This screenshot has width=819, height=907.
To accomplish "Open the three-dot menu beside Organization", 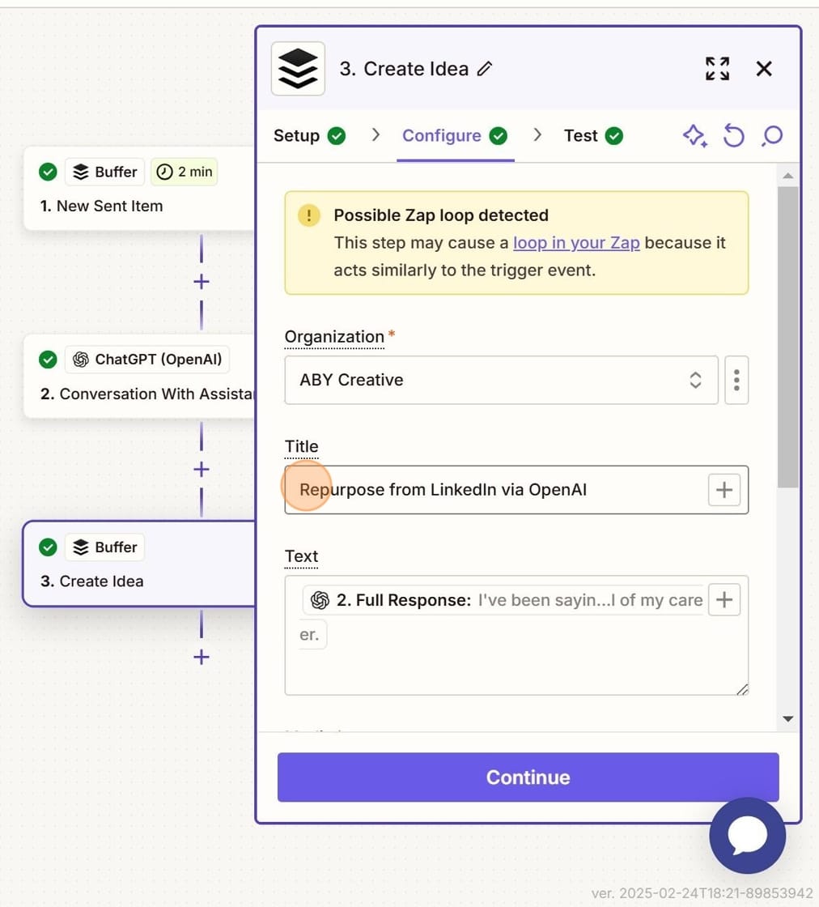I will point(736,380).
